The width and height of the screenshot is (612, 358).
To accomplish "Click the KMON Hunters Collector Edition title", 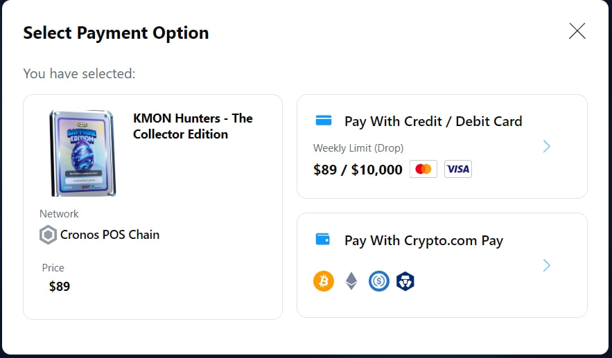I will [x=193, y=126].
